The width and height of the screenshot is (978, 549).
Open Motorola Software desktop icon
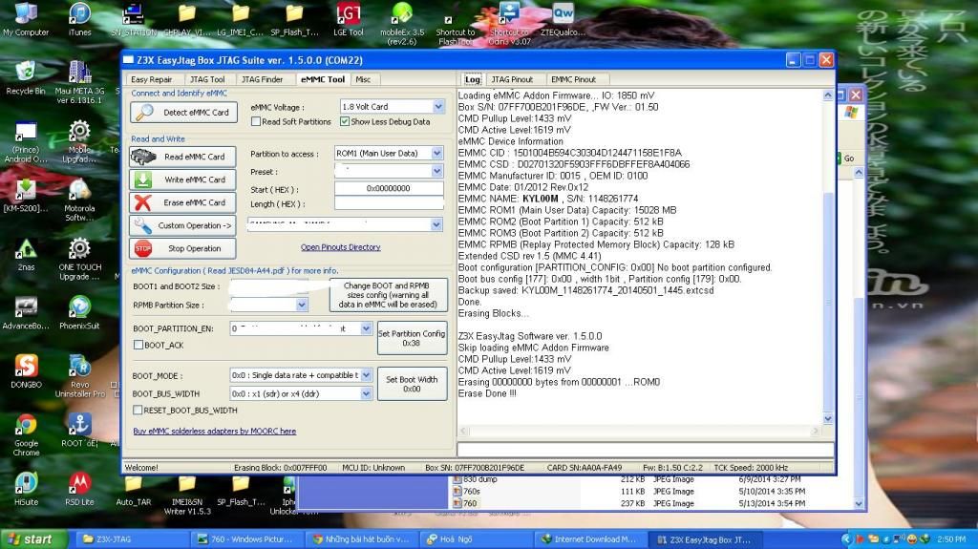[x=79, y=201]
